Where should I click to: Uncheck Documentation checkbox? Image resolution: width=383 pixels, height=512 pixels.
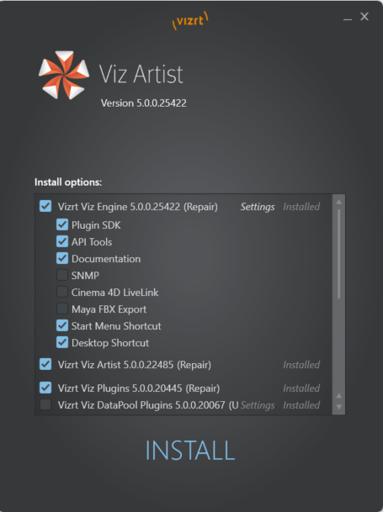point(62,259)
